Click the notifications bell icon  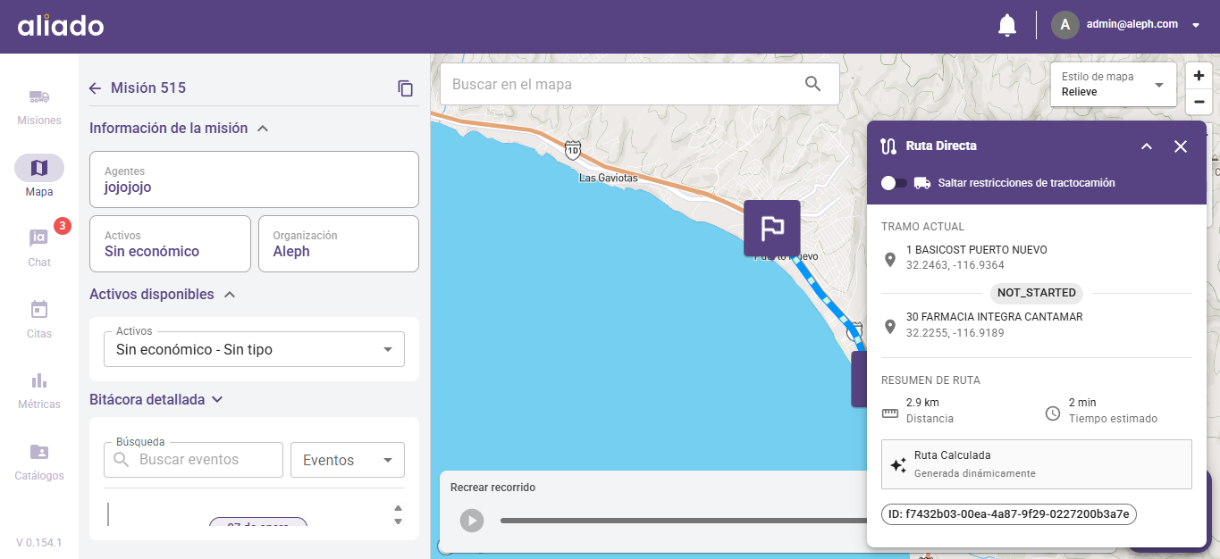[1007, 25]
